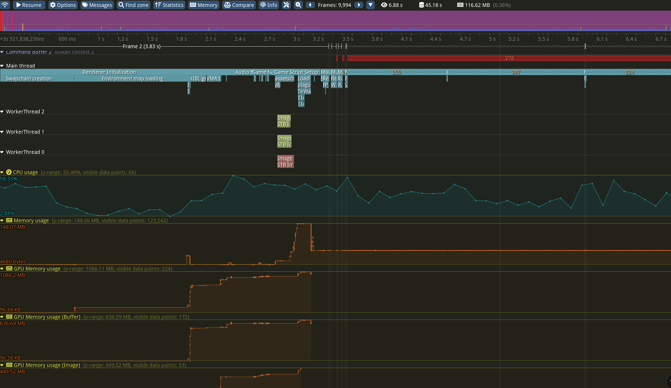The image size is (671, 388).
Task: Open the tools wrench icon
Action: pyautogui.click(x=286, y=5)
